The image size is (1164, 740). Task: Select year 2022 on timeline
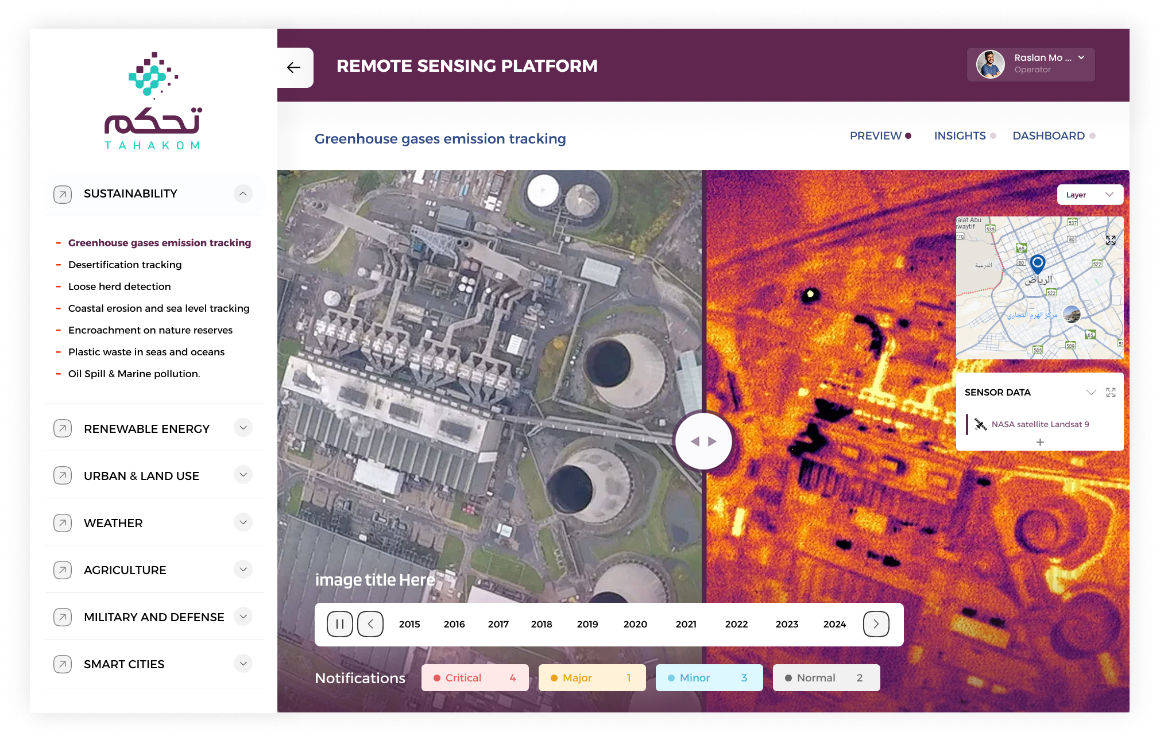pos(736,624)
